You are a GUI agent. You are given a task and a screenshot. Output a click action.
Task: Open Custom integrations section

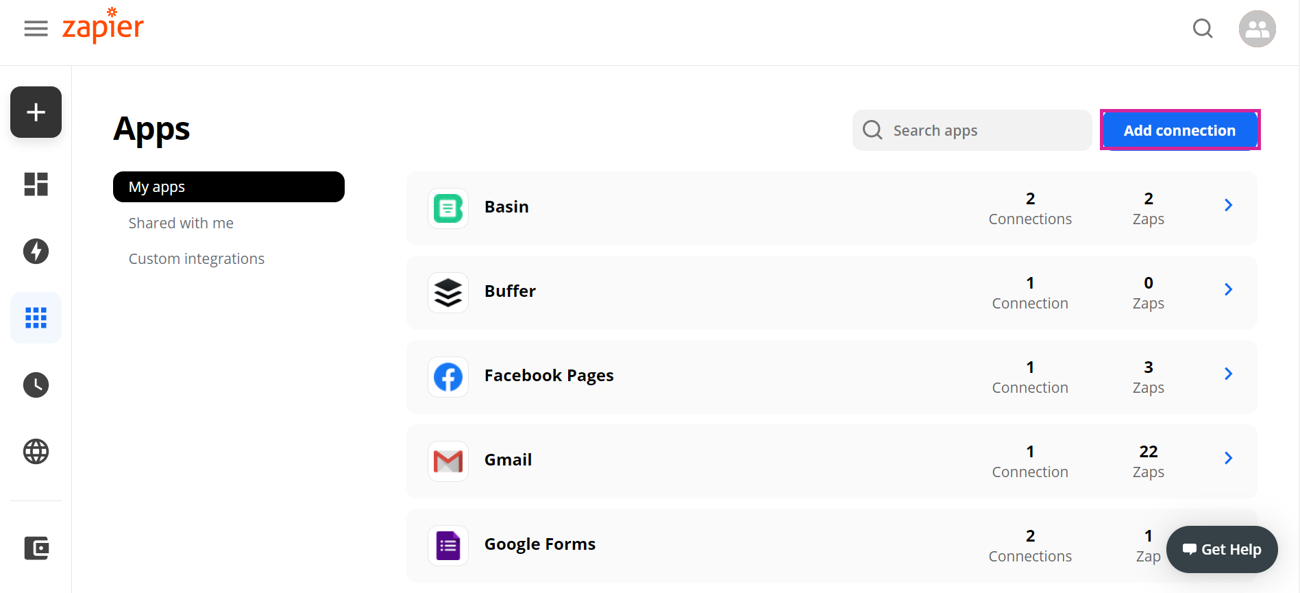coord(196,258)
